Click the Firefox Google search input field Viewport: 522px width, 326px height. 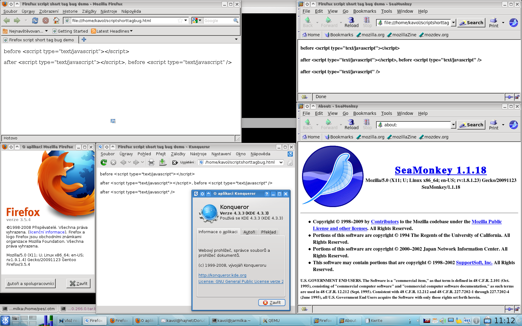click(218, 20)
